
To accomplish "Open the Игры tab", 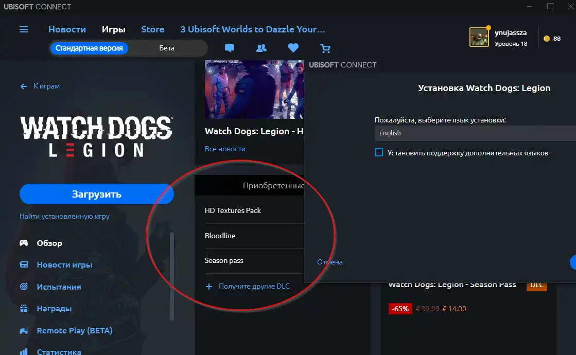I will (x=114, y=29).
